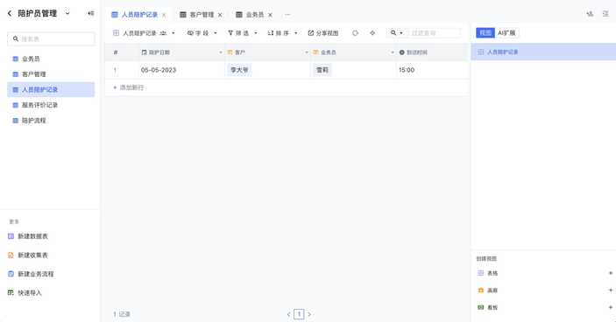This screenshot has width=616, height=322.
Task: Go to next page arrow
Action: coord(309,314)
